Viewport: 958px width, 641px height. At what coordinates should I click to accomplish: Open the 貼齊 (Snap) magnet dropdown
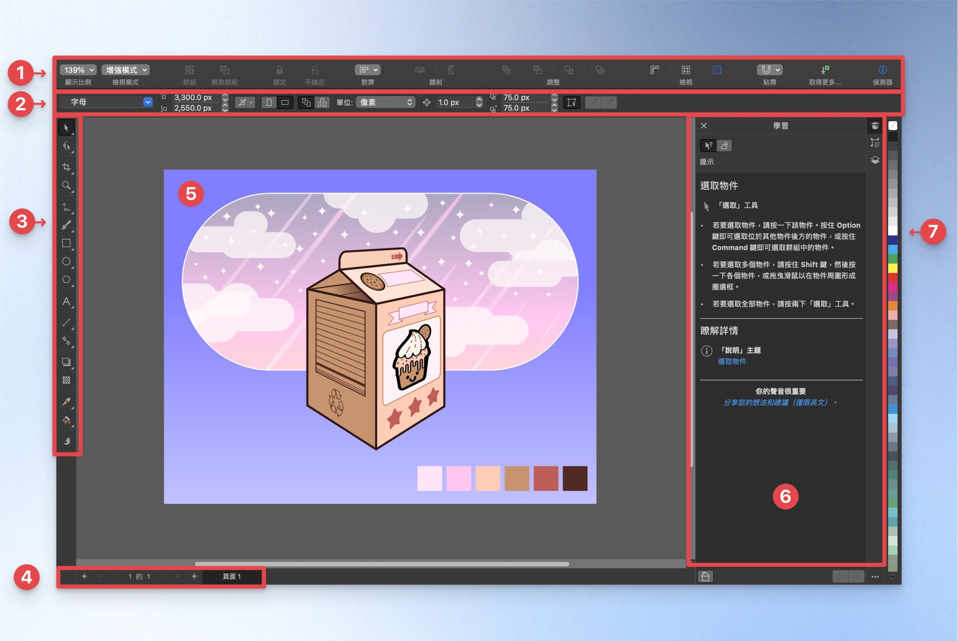coord(770,70)
